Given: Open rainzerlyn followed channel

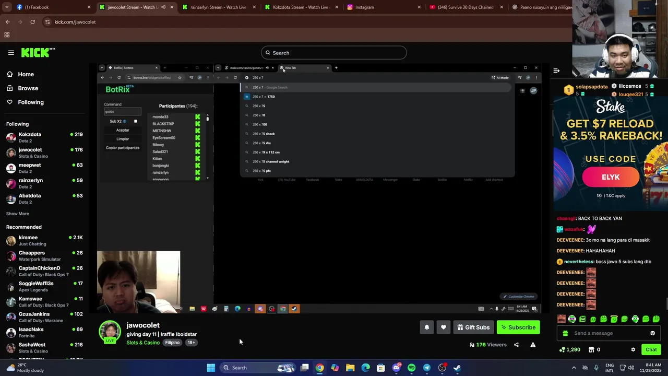Looking at the screenshot, I should pyautogui.click(x=44, y=183).
